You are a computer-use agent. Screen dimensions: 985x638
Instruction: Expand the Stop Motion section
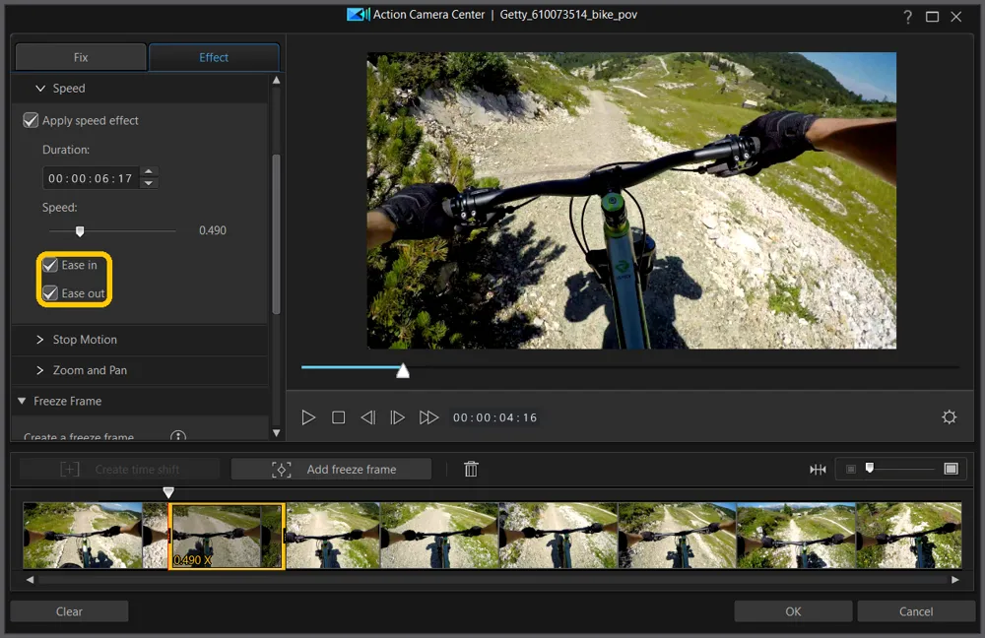[x=40, y=340]
